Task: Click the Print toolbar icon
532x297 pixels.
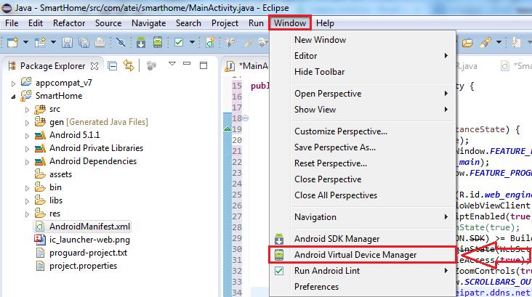Action: [x=100, y=42]
